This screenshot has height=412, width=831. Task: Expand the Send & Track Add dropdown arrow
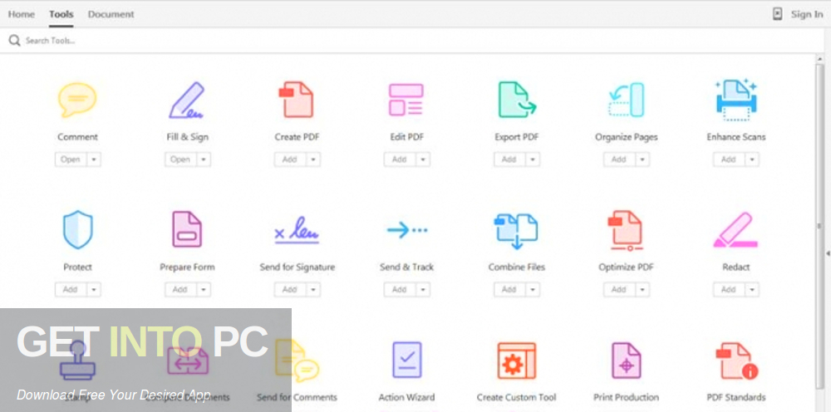point(423,290)
